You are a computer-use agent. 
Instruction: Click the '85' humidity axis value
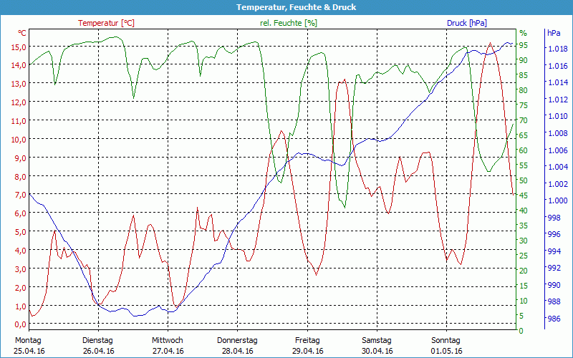524,76
